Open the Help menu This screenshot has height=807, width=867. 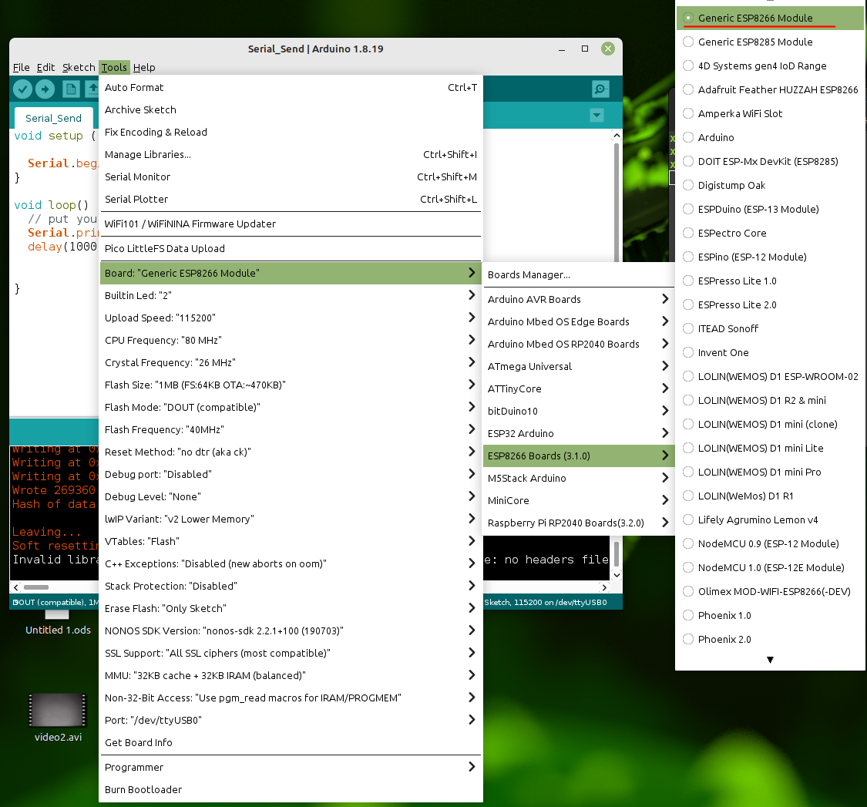pos(144,68)
